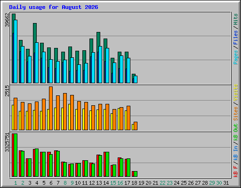
Task: Select the red kB bar for day 14
Action: pyautogui.click(x=104, y=164)
